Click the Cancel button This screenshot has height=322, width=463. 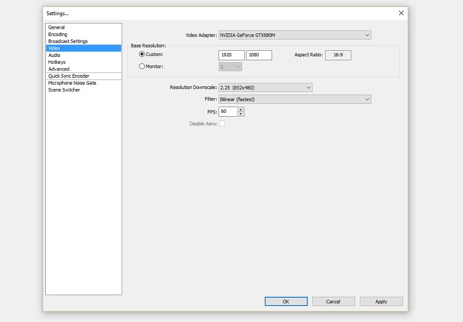coord(333,301)
